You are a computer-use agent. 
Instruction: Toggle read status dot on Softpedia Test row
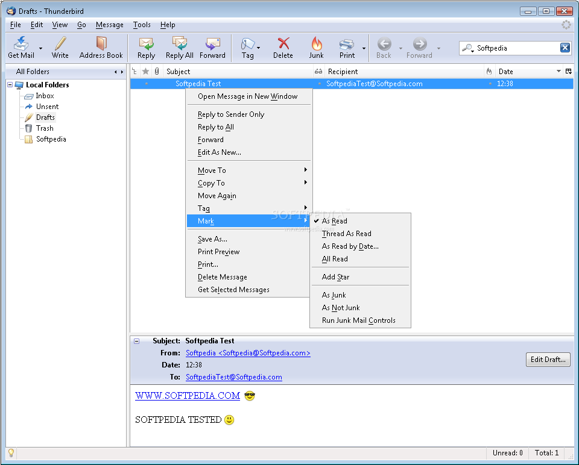click(320, 84)
